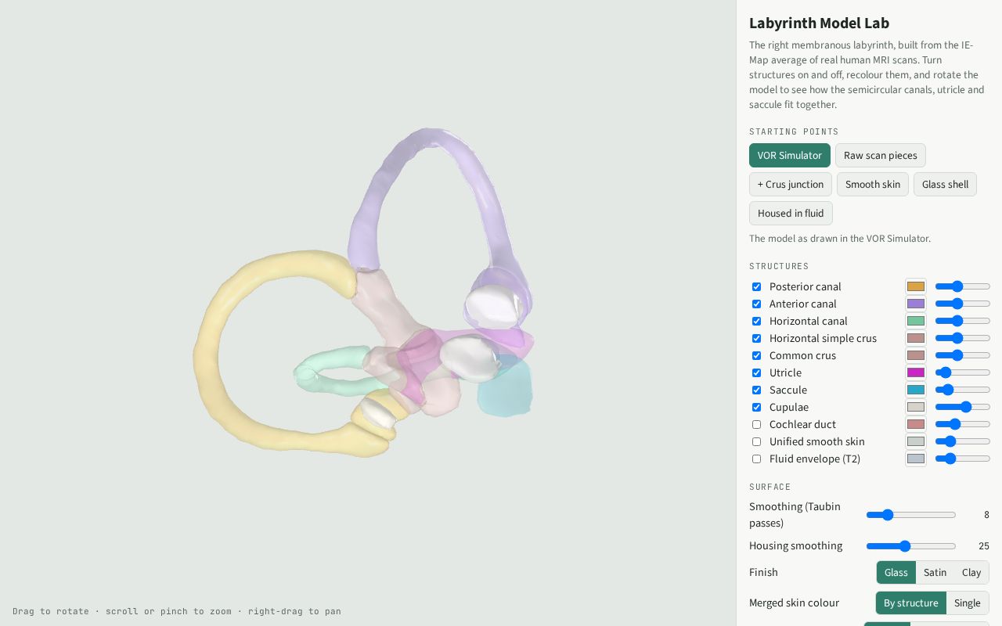Image resolution: width=1002 pixels, height=626 pixels.
Task: Apply the + Crus junction preset
Action: coord(791,184)
